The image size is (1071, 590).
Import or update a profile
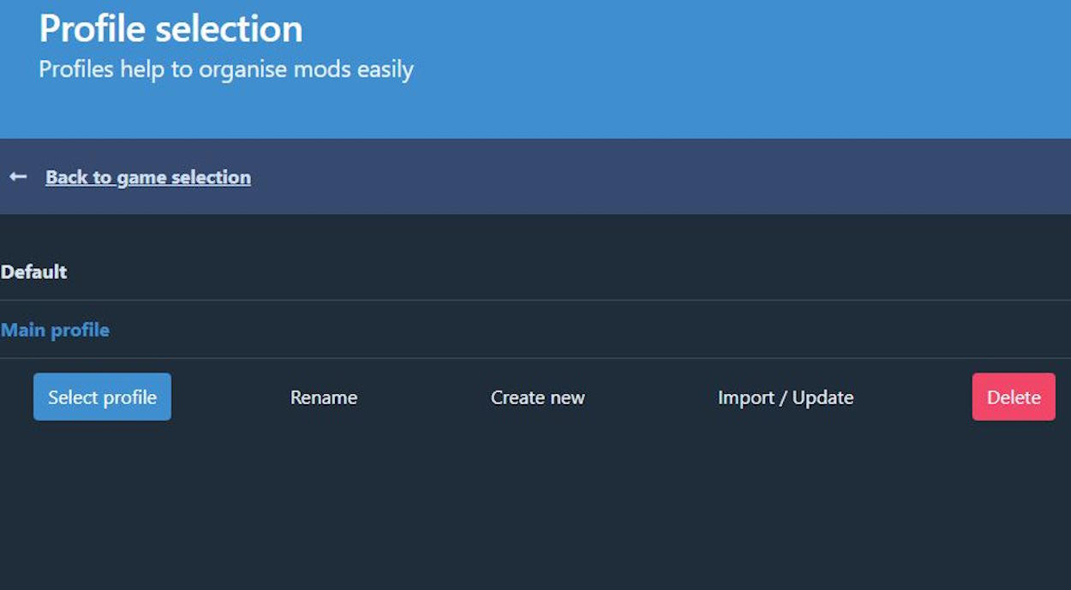(785, 397)
